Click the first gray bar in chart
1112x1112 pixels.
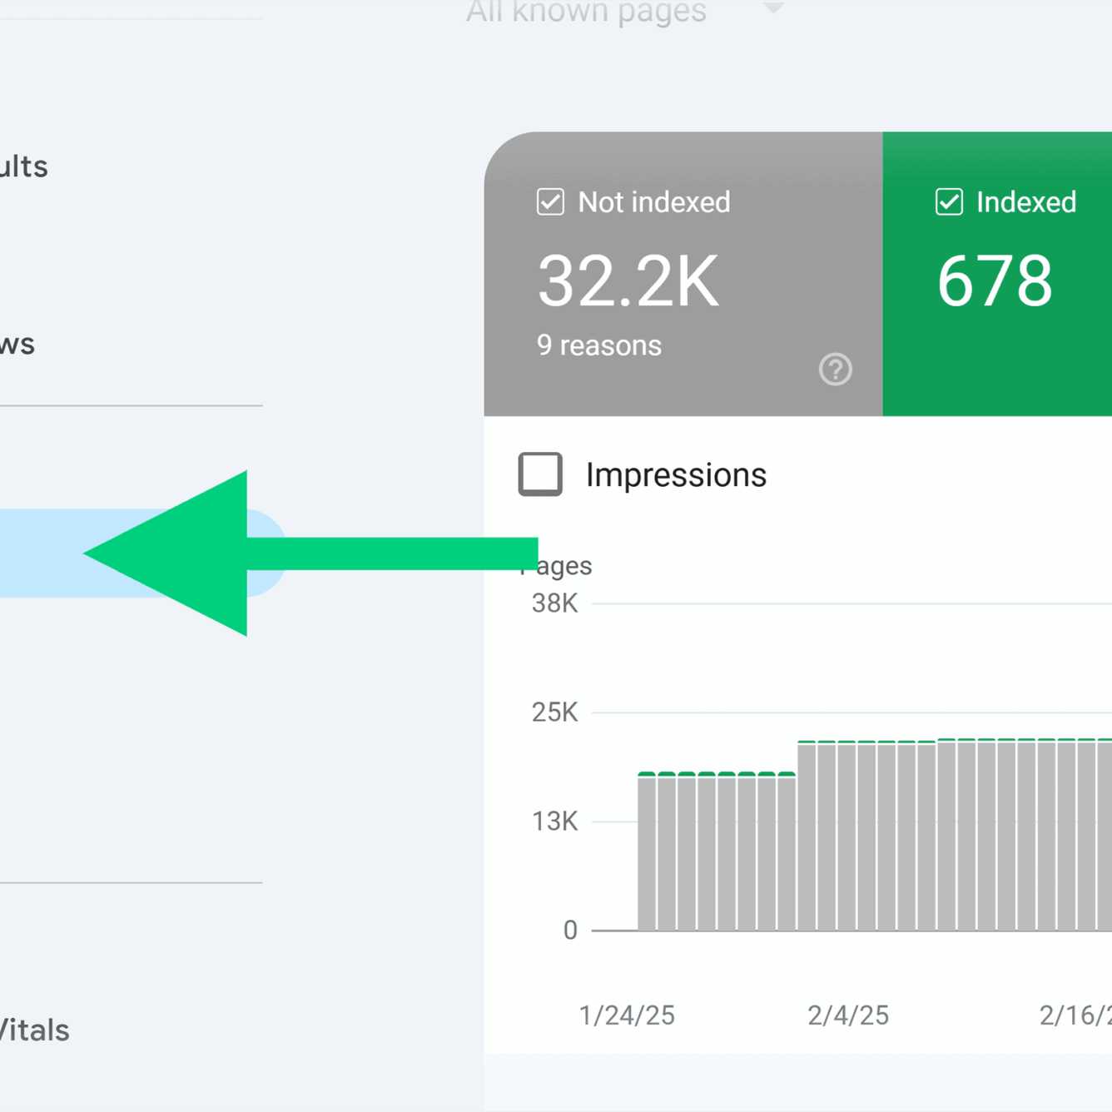647,853
